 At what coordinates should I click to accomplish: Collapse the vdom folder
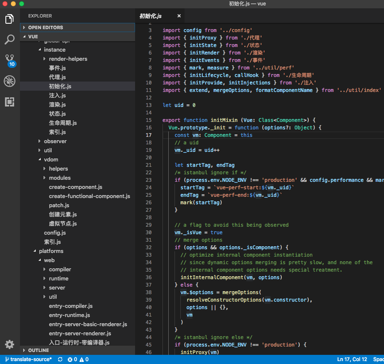tap(77, 160)
